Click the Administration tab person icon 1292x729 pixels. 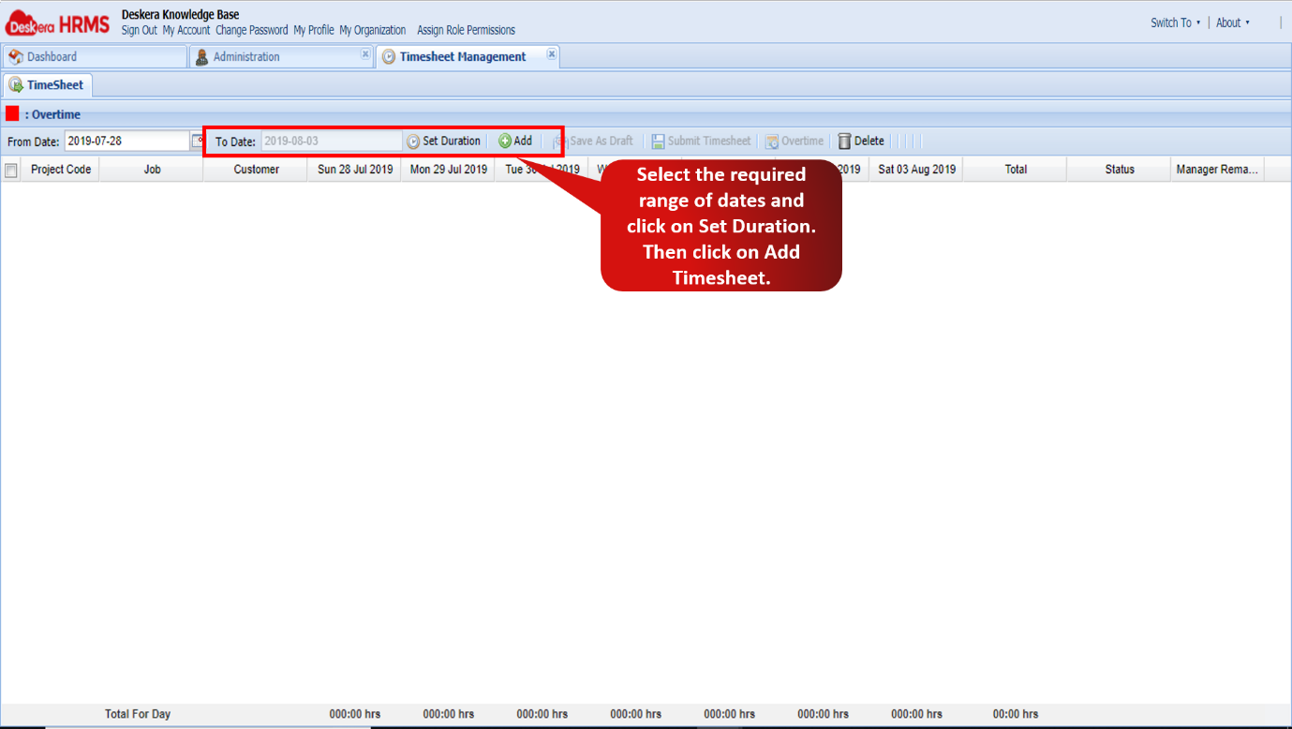(201, 56)
